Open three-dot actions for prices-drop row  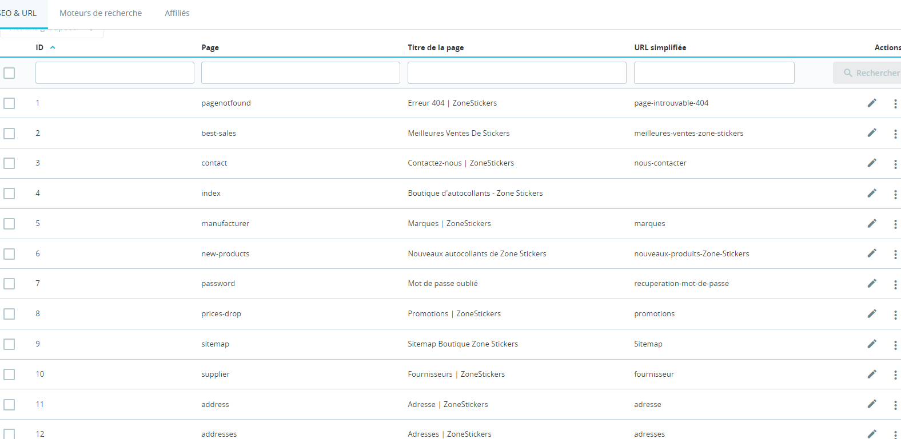coord(895,315)
